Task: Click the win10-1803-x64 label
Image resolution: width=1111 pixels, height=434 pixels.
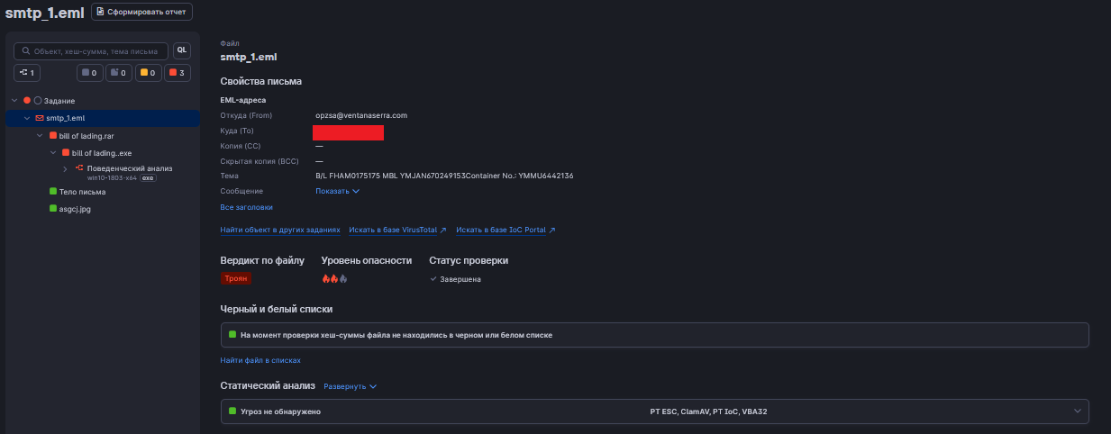Action: click(112, 178)
